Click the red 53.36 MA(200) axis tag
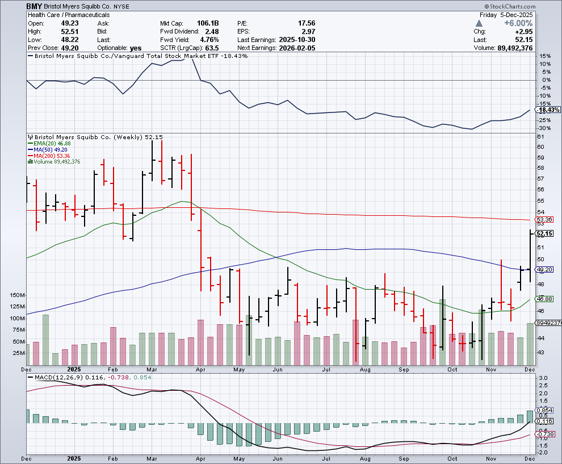The height and width of the screenshot is (464, 562). 544,220
